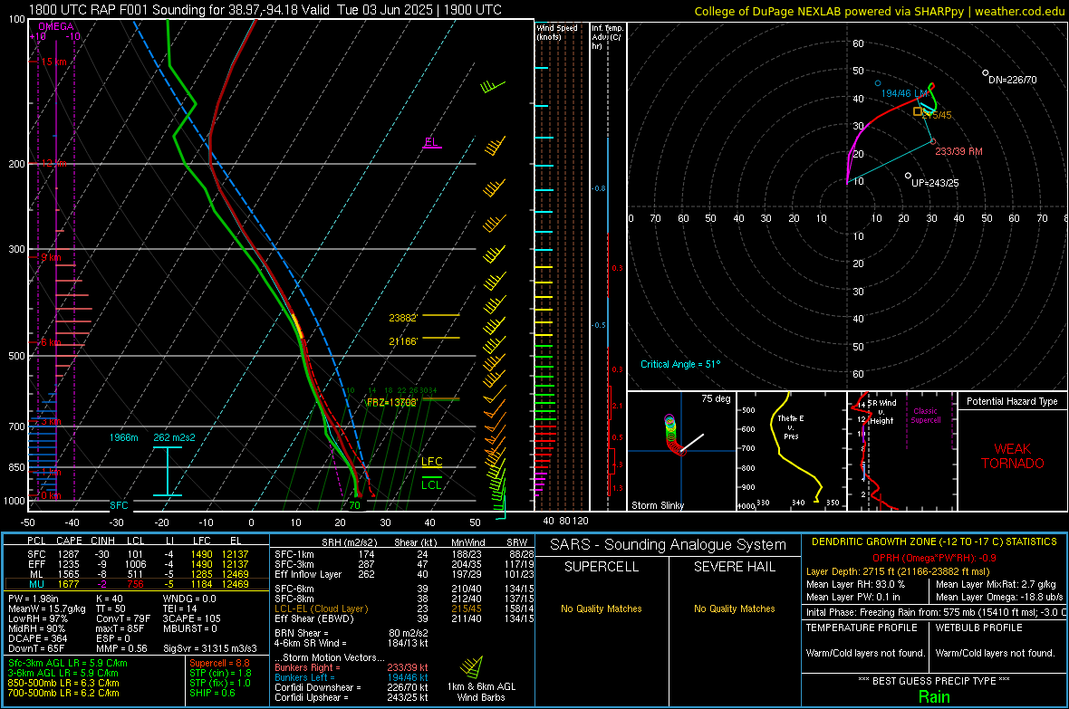
Task: Click the Wind Speed (knots) panel header
Action: [x=557, y=32]
